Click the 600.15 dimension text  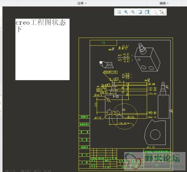[x=152, y=117]
